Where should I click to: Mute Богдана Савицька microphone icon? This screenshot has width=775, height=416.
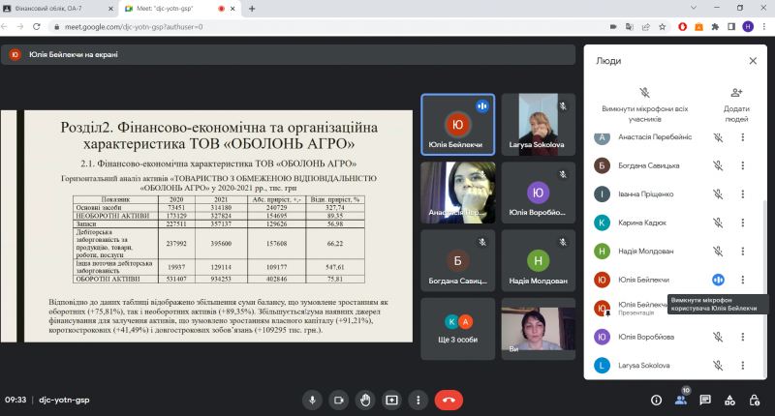tap(718, 165)
